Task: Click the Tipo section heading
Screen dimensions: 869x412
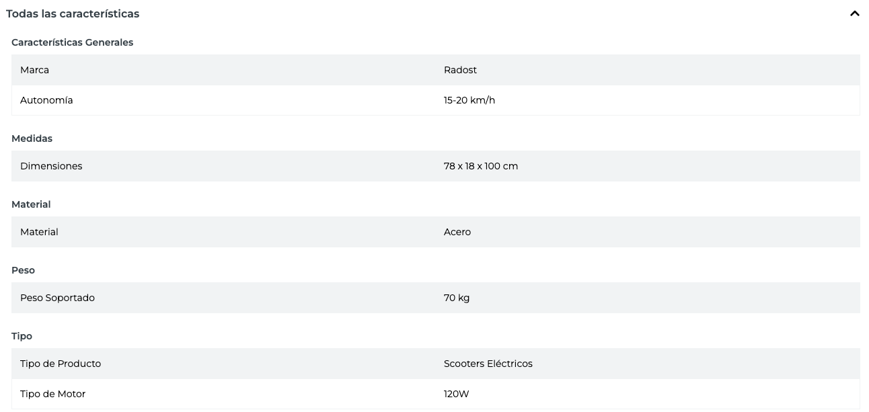Action: point(22,336)
